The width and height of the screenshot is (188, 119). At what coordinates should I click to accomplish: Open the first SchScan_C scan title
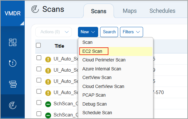(x=66, y=104)
